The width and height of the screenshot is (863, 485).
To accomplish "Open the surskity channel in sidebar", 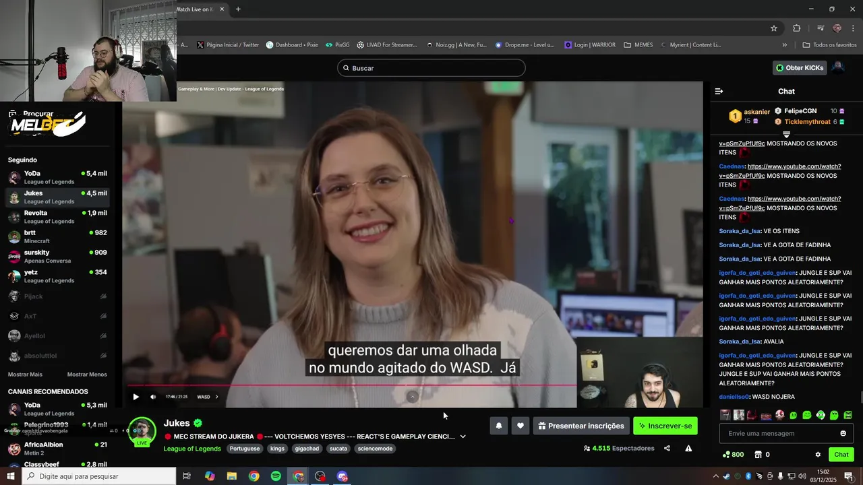I will pos(57,257).
